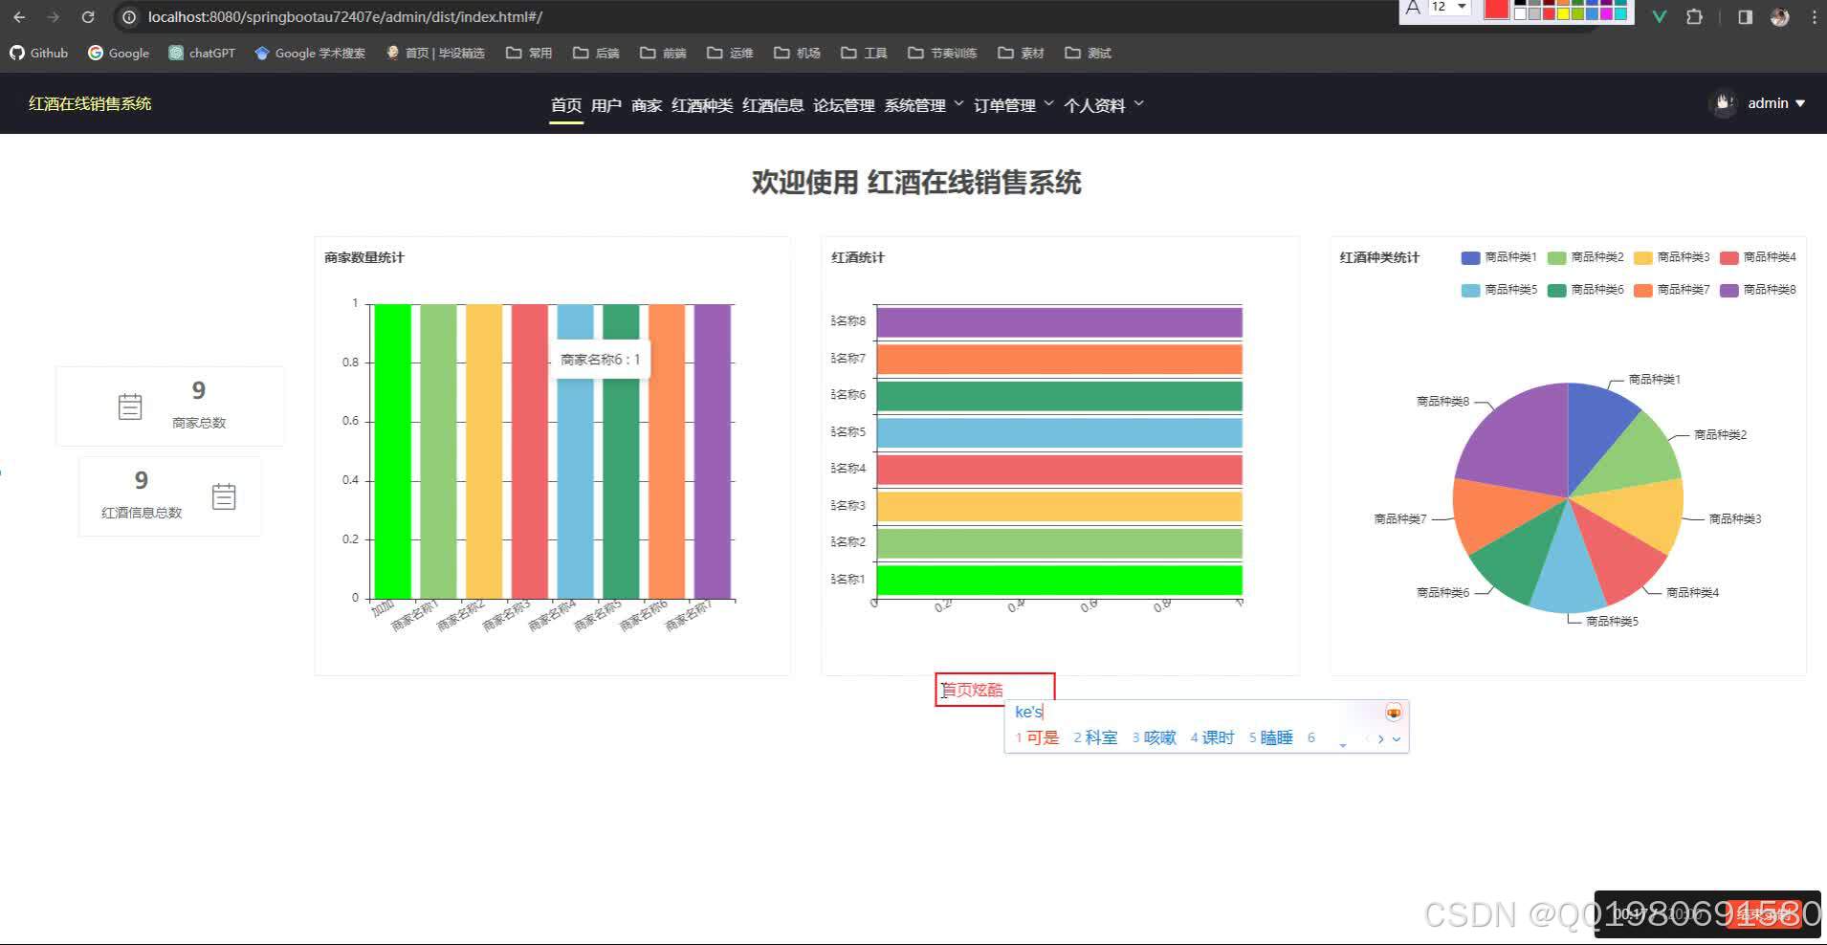Choose IME candidate 可是

[1038, 737]
